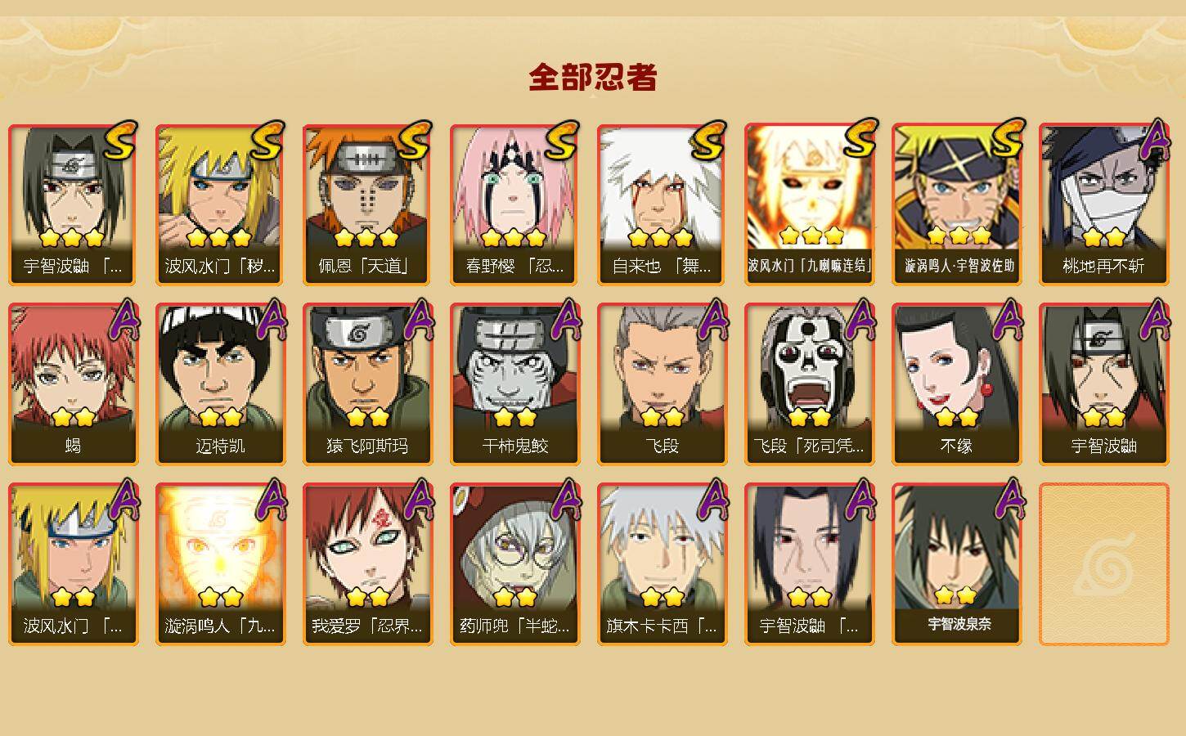Select the 不缘 character portrait

coord(956,384)
